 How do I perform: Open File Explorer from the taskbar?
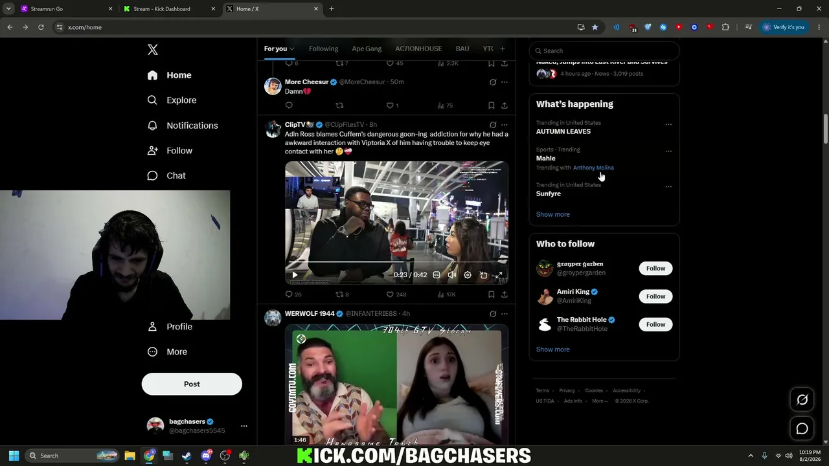130,456
